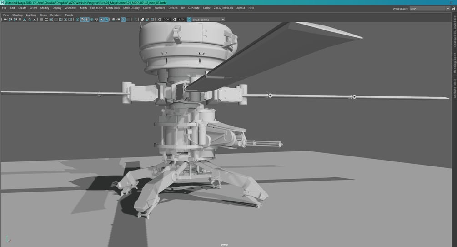The image size is (457, 247).
Task: Click the Gamma reset icon
Action: pyautogui.click(x=174, y=20)
